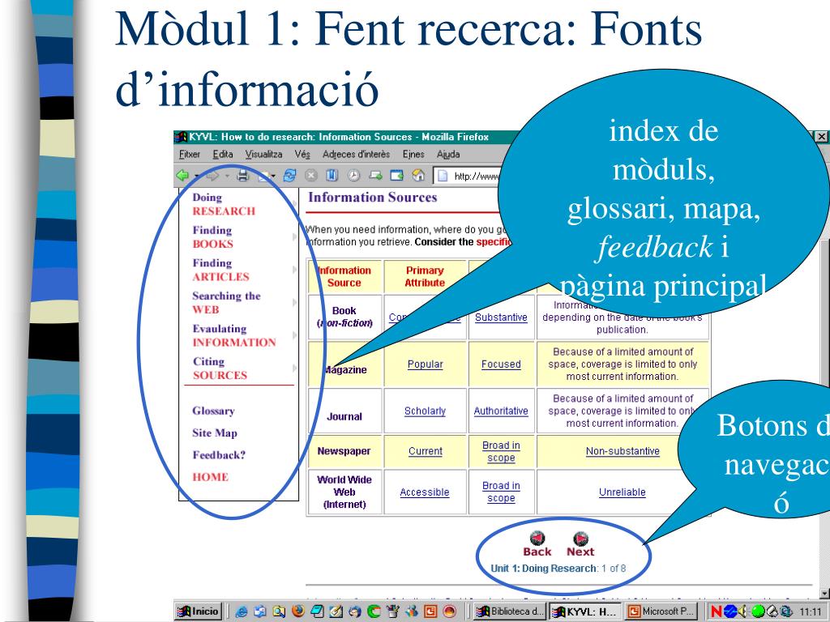Viewport: 830px width, 622px height.
Task: Click the green circle tray icon
Action: (x=758, y=611)
